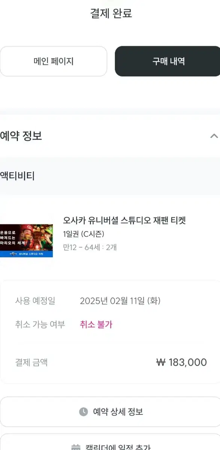Select the 2025년 02월 11일 (화) date
This screenshot has height=450, width=220.
120,301
